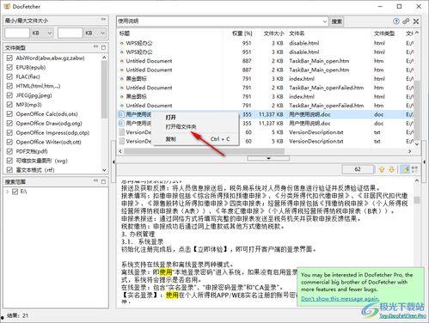429x323 pixels.
Task: Uncheck EPUB(epub) file type
Action: click(x=9, y=68)
